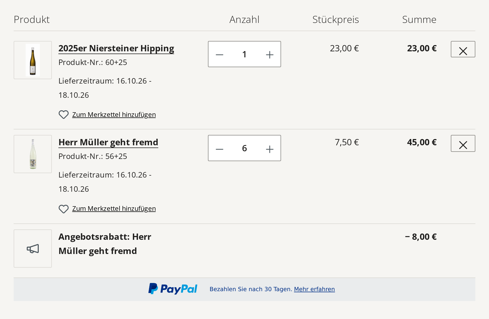Select the unit price 7,50 €
This screenshot has width=489, height=319.
point(347,142)
